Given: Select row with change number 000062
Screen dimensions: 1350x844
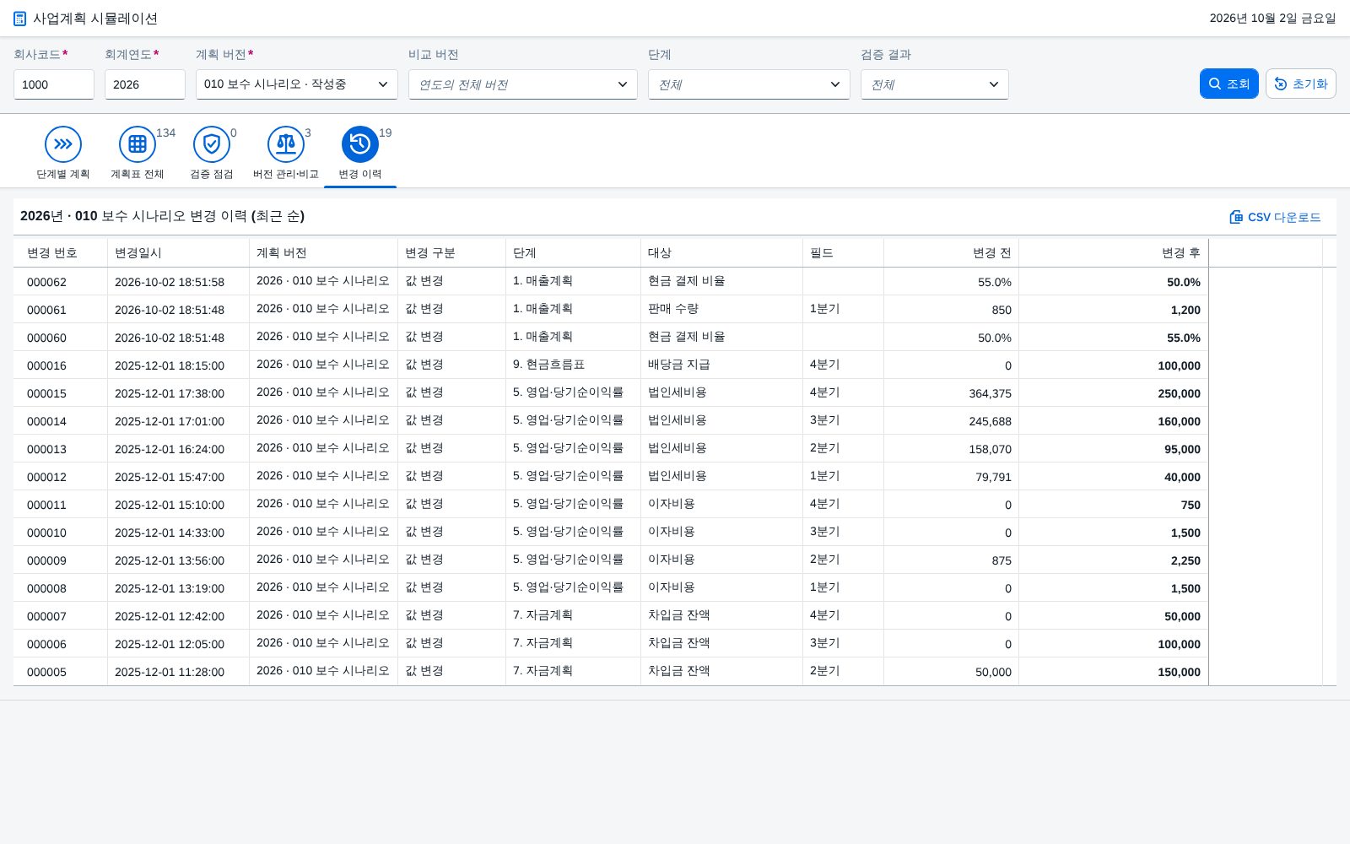Looking at the screenshot, I should click(611, 282).
